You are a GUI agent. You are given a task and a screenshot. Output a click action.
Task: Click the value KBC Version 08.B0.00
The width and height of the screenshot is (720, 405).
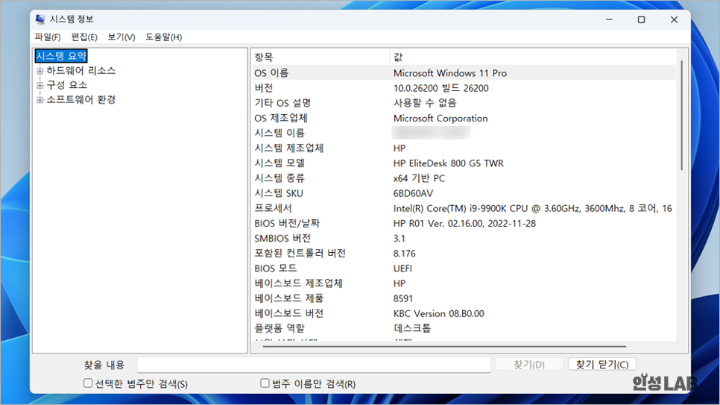click(438, 313)
